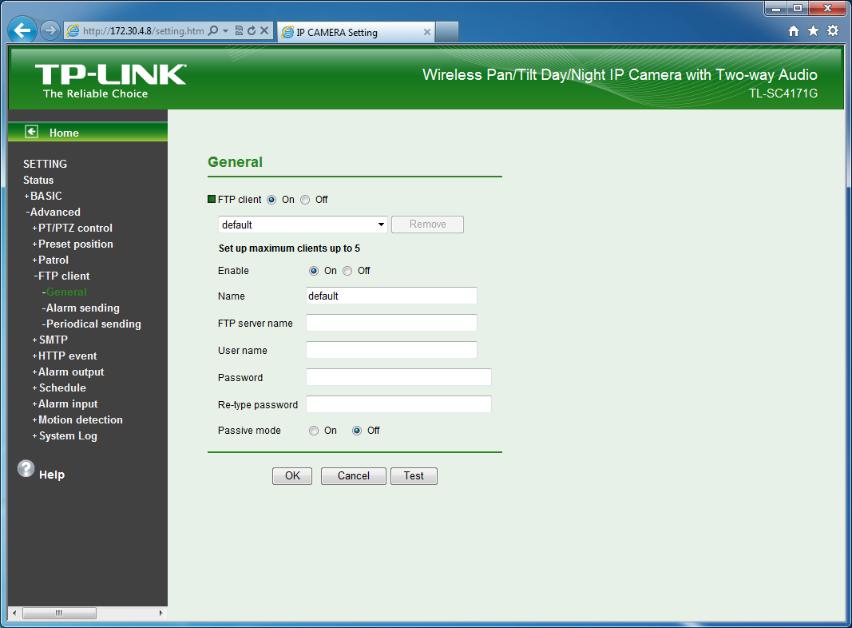This screenshot has height=628, width=852.
Task: Click the compatibility view icon
Action: tap(239, 30)
